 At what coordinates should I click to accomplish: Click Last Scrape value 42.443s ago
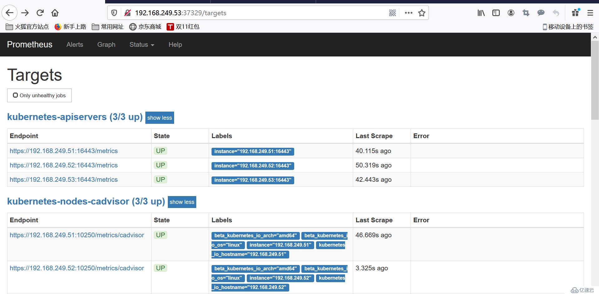(373, 180)
